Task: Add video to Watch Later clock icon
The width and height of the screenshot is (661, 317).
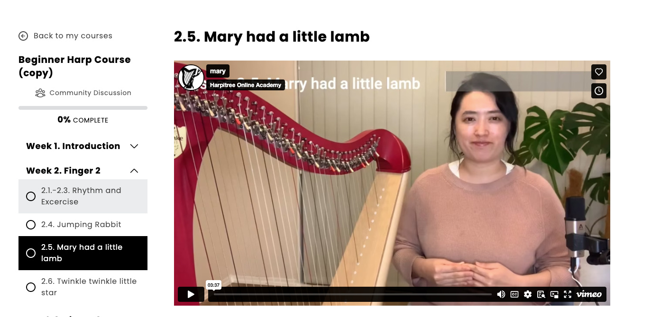Action: [599, 91]
